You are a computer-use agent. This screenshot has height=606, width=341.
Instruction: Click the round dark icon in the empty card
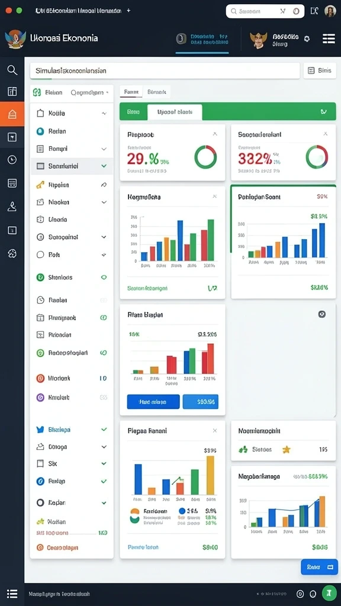coord(321,314)
